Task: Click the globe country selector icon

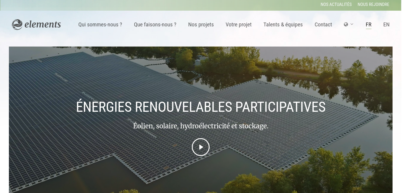Action: (346, 24)
